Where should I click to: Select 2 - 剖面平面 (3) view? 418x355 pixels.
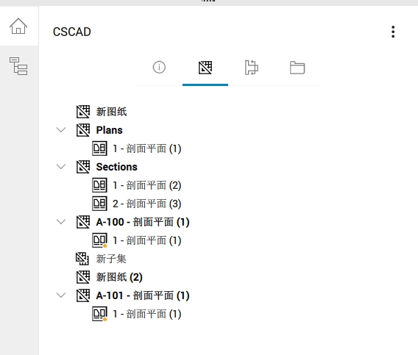[147, 204]
